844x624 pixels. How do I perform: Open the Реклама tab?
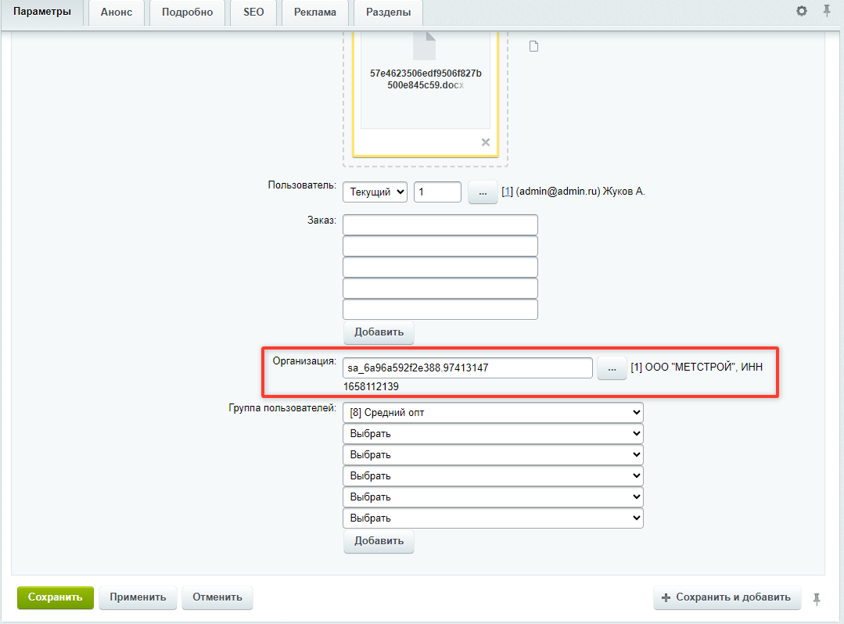point(315,13)
